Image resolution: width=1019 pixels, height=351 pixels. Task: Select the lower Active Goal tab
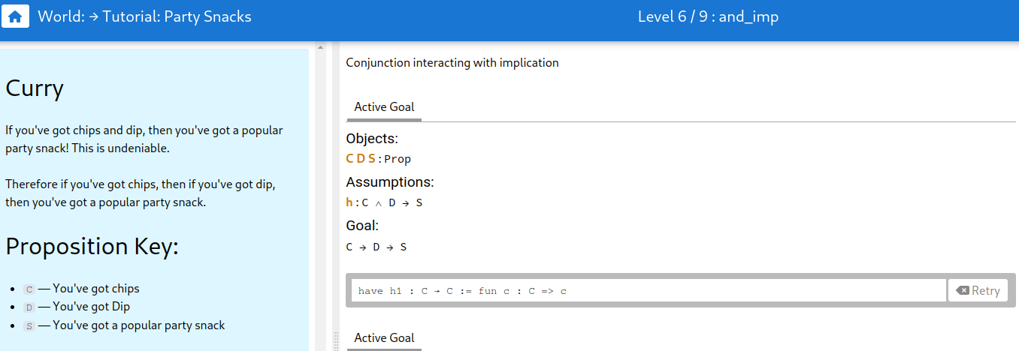384,338
